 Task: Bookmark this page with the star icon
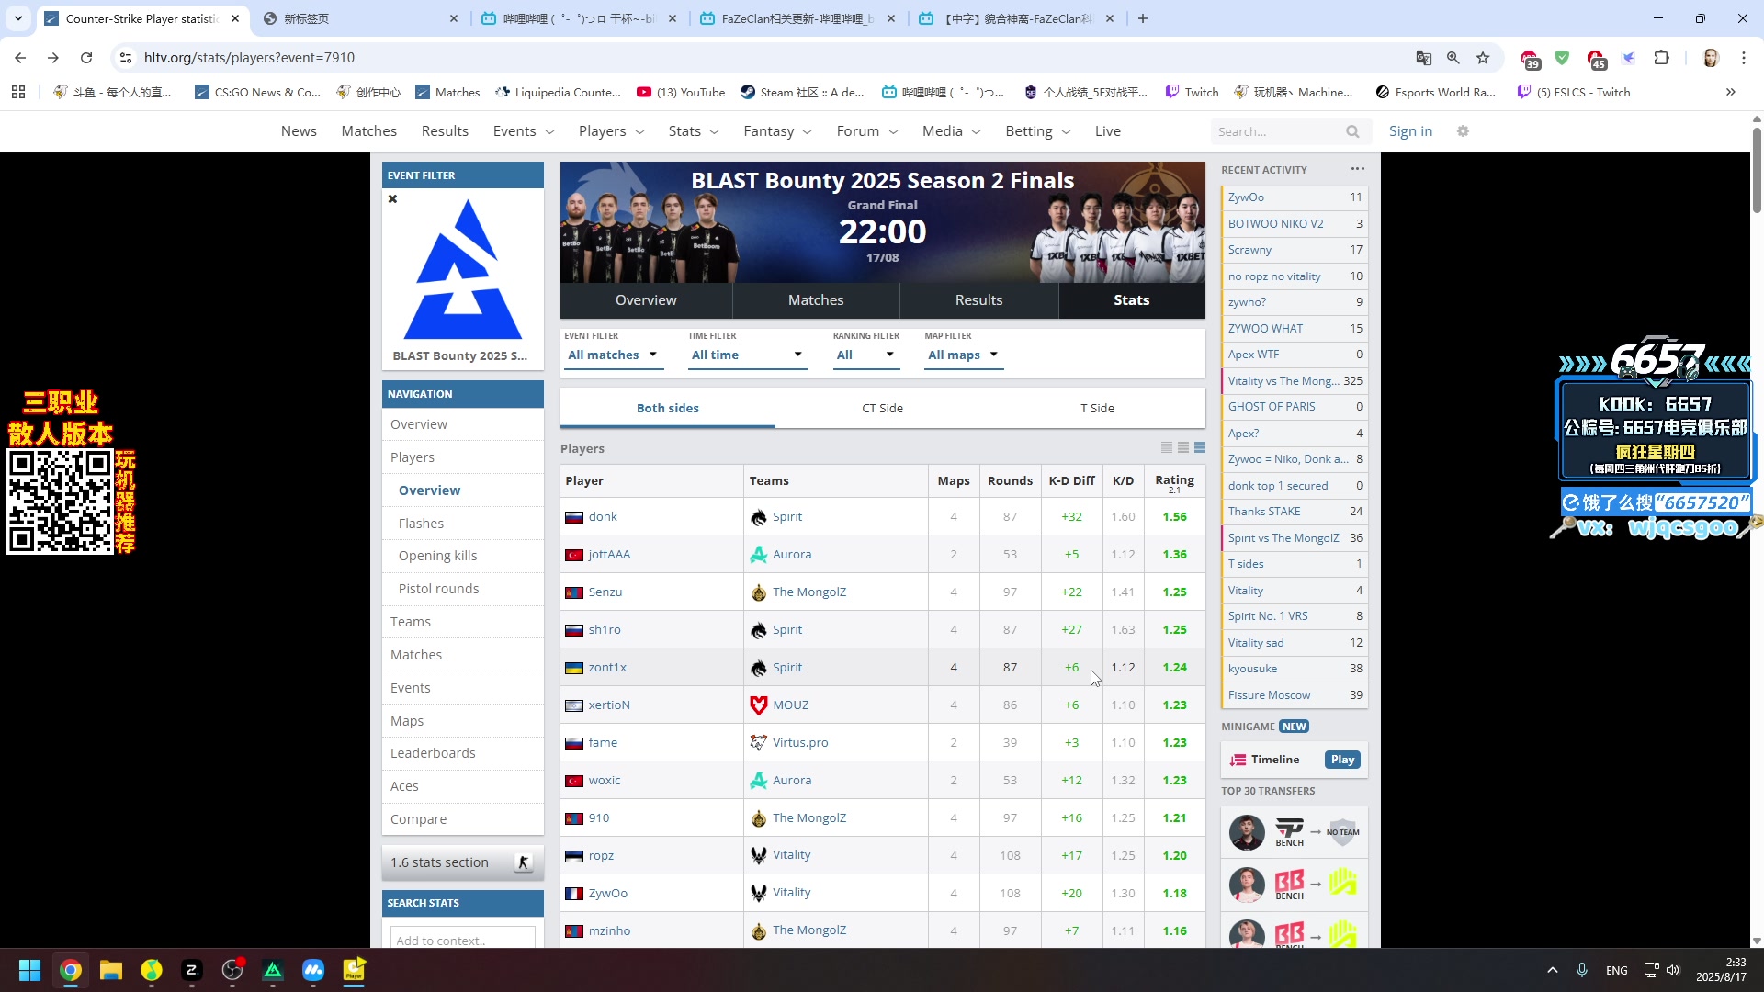[1483, 58]
